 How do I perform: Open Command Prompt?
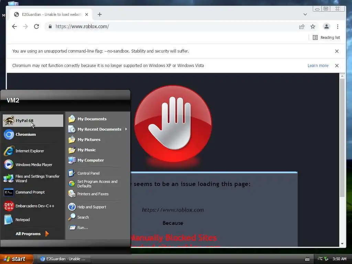point(33,192)
